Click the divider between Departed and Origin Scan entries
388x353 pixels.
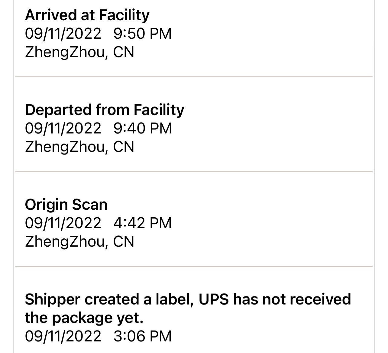click(x=194, y=172)
